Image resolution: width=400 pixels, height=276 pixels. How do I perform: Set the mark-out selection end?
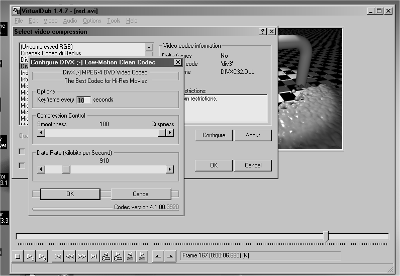(170, 256)
